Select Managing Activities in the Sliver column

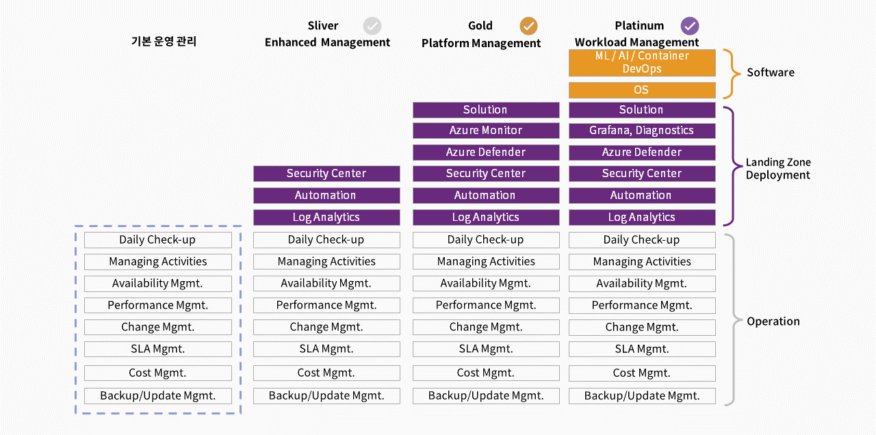pos(326,262)
